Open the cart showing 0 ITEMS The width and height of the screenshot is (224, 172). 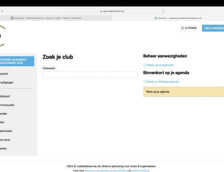pos(189,28)
